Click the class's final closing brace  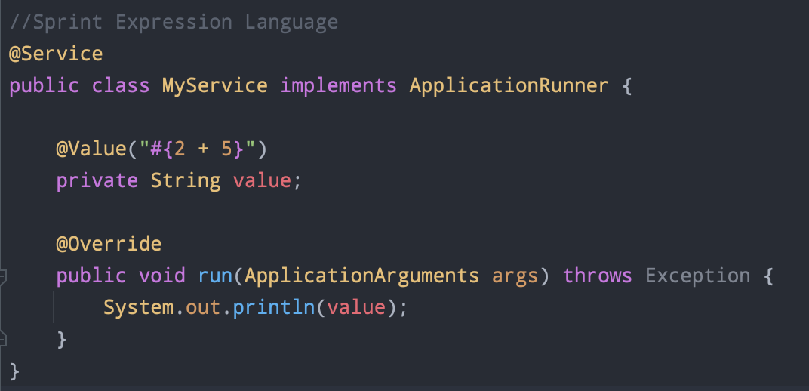point(14,371)
